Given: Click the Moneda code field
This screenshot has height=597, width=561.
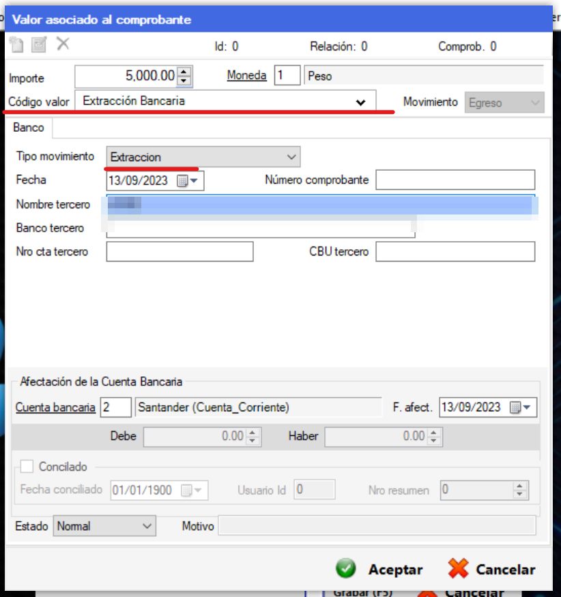Looking at the screenshot, I should (287, 75).
